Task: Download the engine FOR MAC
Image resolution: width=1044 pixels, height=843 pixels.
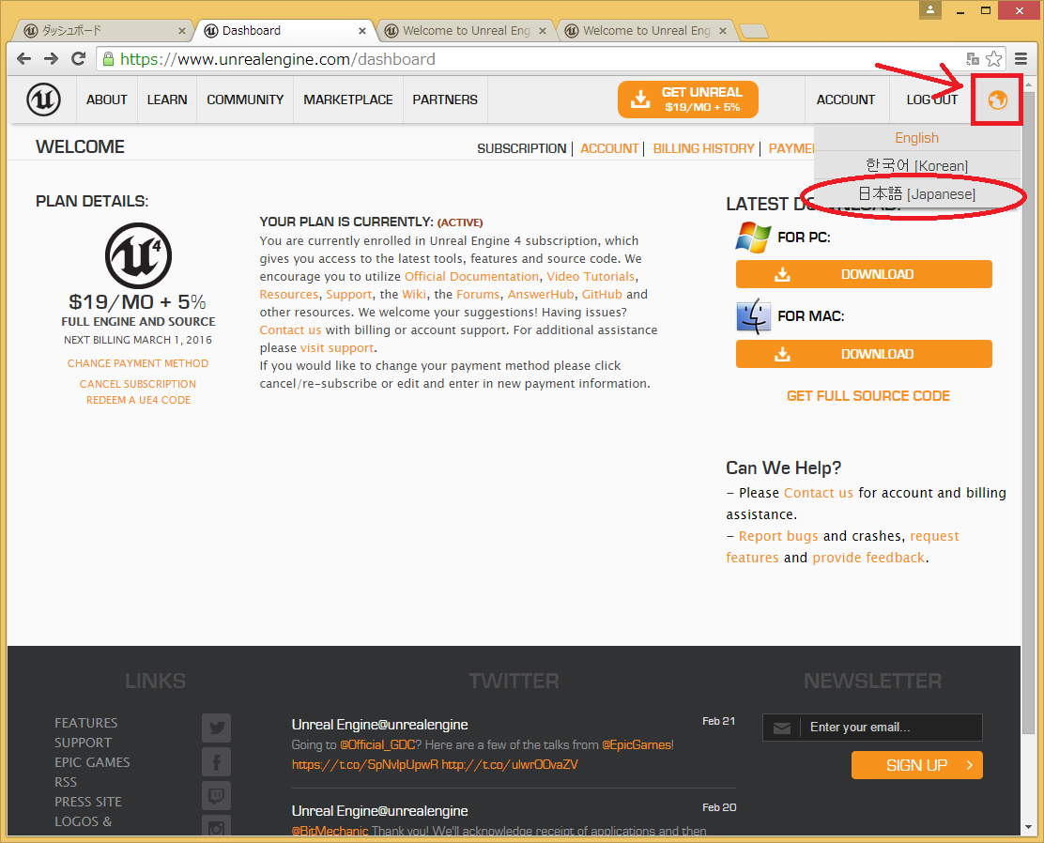Action: [864, 354]
